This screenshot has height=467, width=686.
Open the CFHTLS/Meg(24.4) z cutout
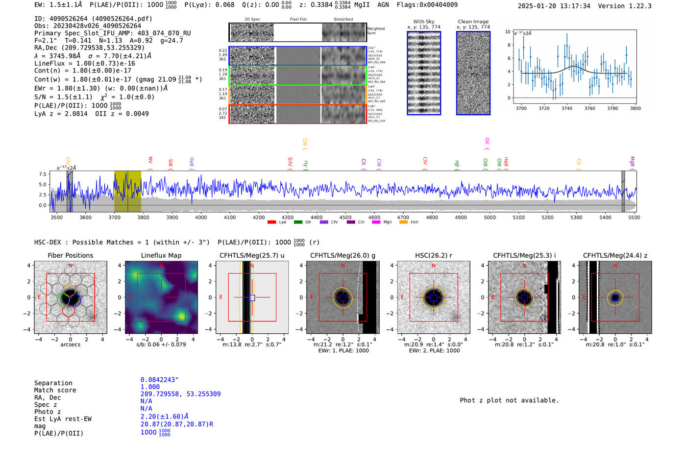pyautogui.click(x=615, y=297)
